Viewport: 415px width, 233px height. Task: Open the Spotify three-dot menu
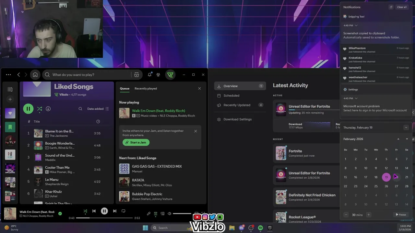pos(8,75)
